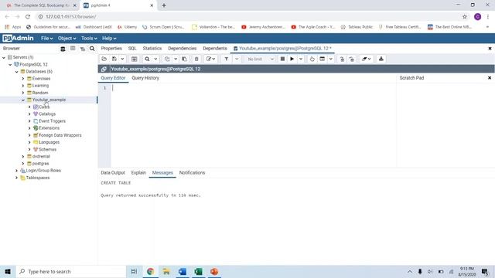The image size is (495, 278).
Task: Click the Stop query square icon
Action: (x=282, y=59)
